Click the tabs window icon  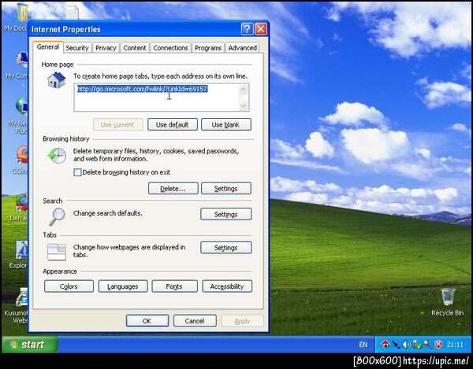pos(57,252)
